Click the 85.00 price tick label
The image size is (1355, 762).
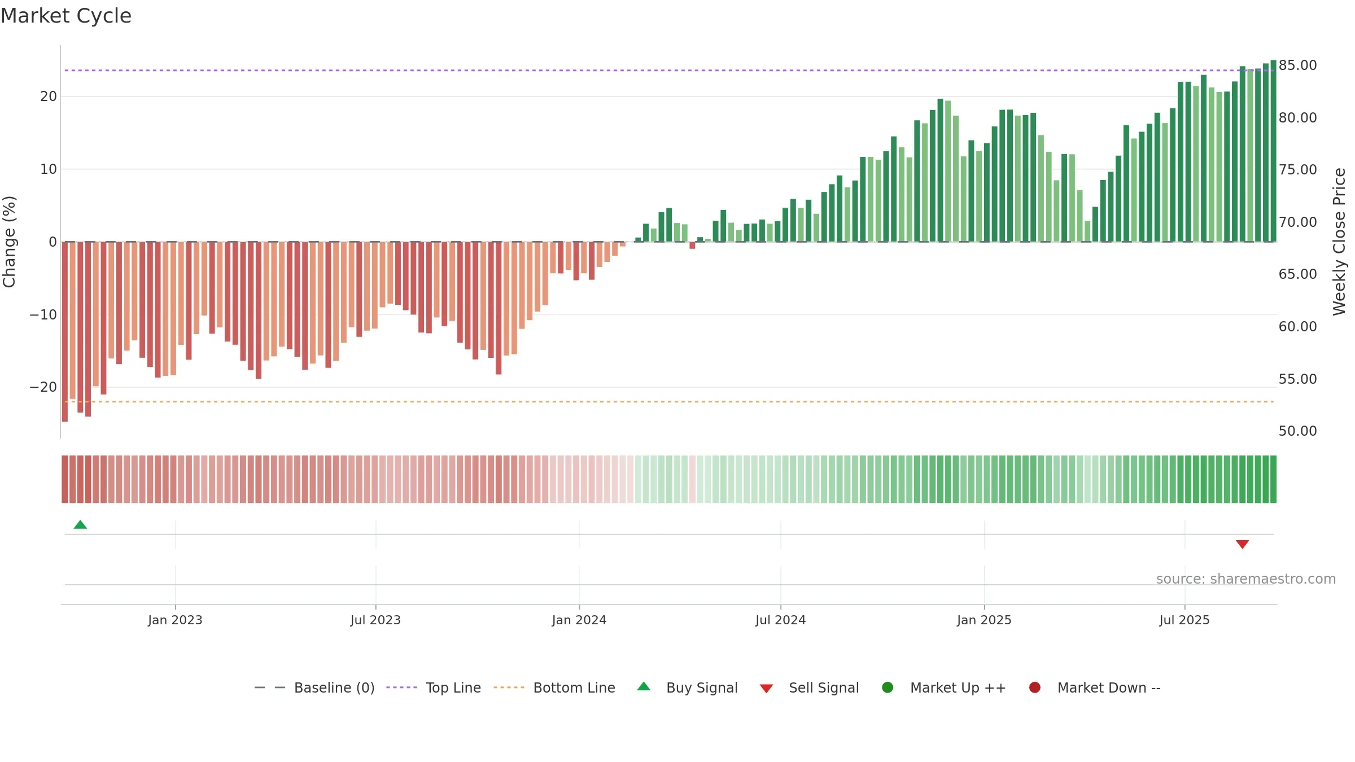click(x=1297, y=65)
